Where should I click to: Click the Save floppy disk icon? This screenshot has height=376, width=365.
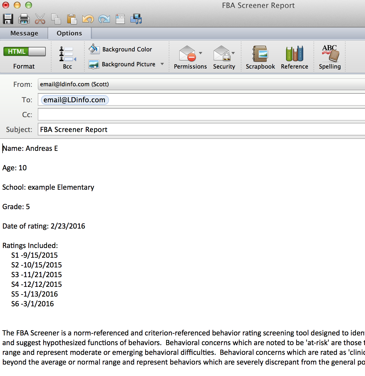[x=8, y=19]
